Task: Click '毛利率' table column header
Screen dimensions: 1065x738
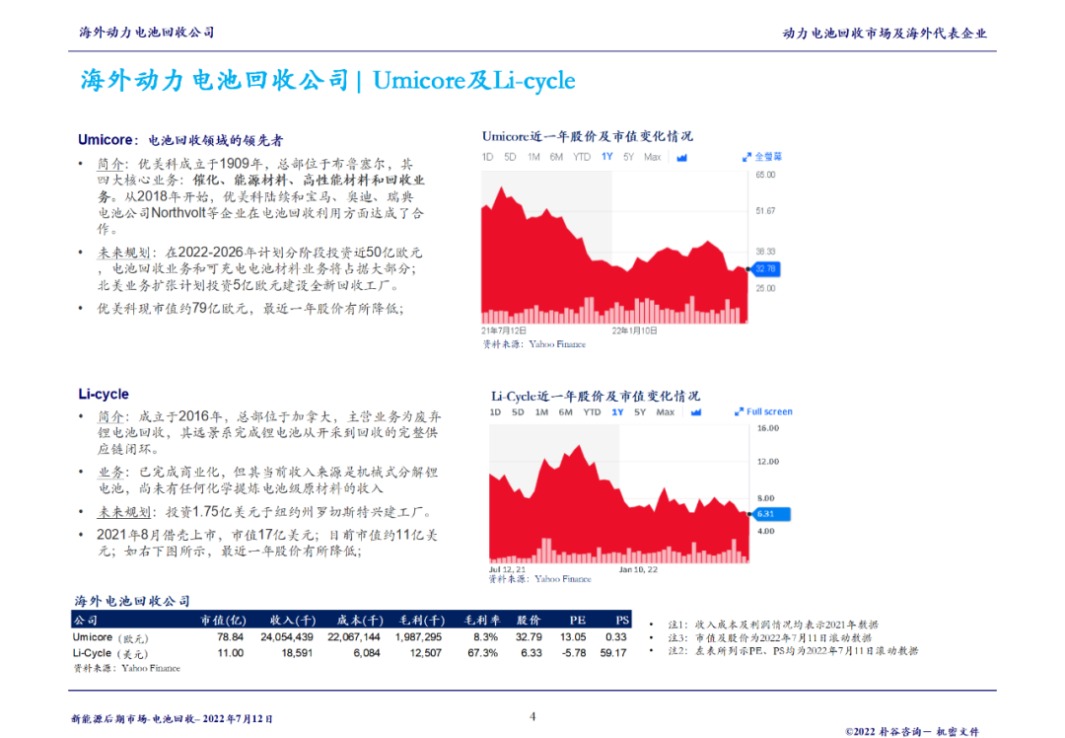Action: tap(482, 620)
